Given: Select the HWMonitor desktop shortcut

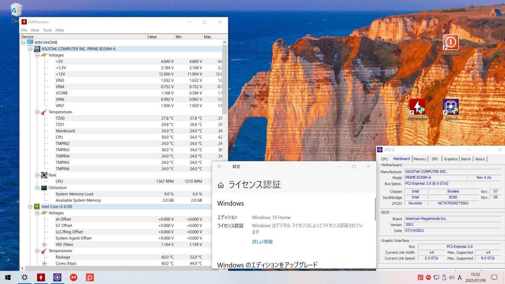Looking at the screenshot, I should coord(417,110).
